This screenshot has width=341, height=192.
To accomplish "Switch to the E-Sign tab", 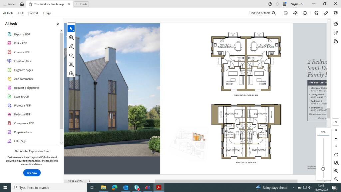I will pyautogui.click(x=47, y=13).
